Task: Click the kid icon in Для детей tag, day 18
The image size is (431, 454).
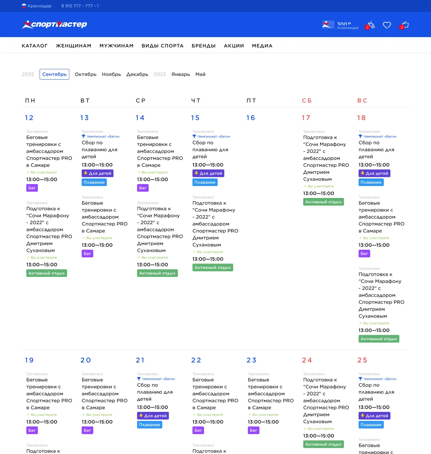Action: click(x=363, y=173)
